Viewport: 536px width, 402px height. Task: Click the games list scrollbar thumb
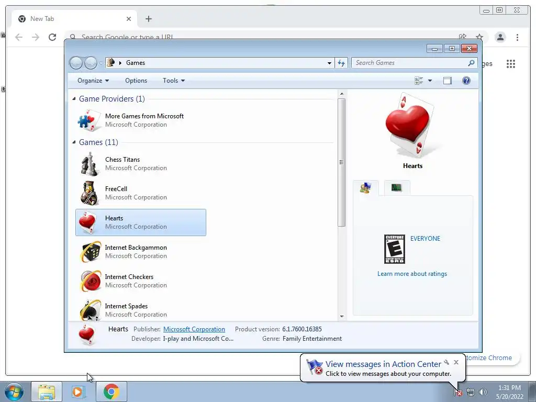click(341, 162)
